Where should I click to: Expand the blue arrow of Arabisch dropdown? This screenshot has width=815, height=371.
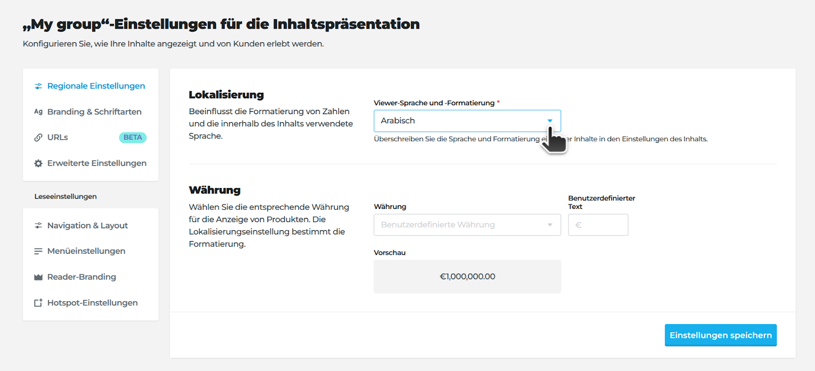coord(550,121)
